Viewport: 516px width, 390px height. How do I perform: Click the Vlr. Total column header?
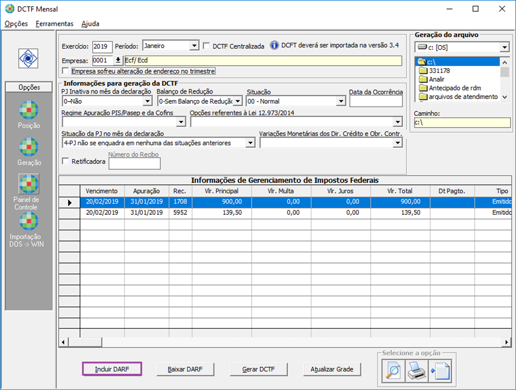[x=400, y=191]
